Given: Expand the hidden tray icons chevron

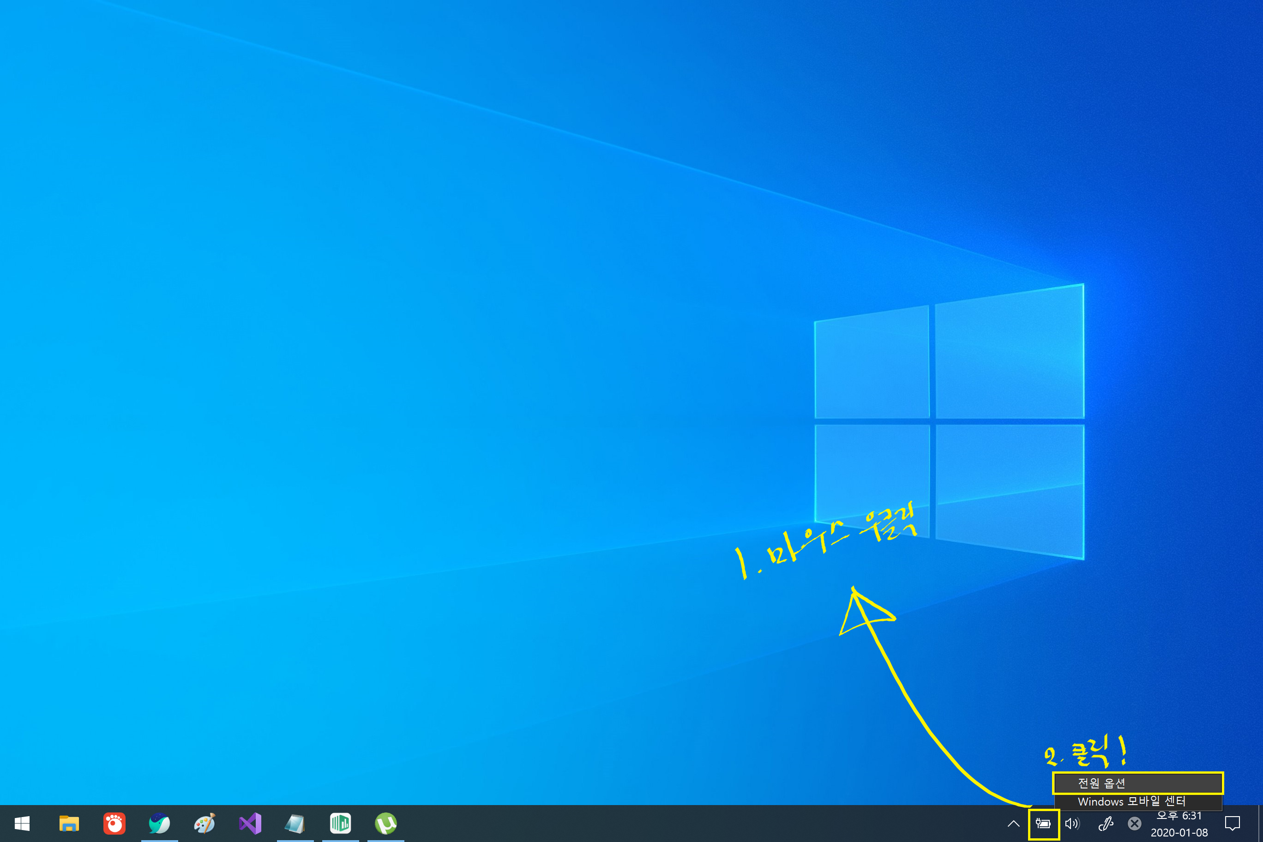Looking at the screenshot, I should pyautogui.click(x=1013, y=824).
